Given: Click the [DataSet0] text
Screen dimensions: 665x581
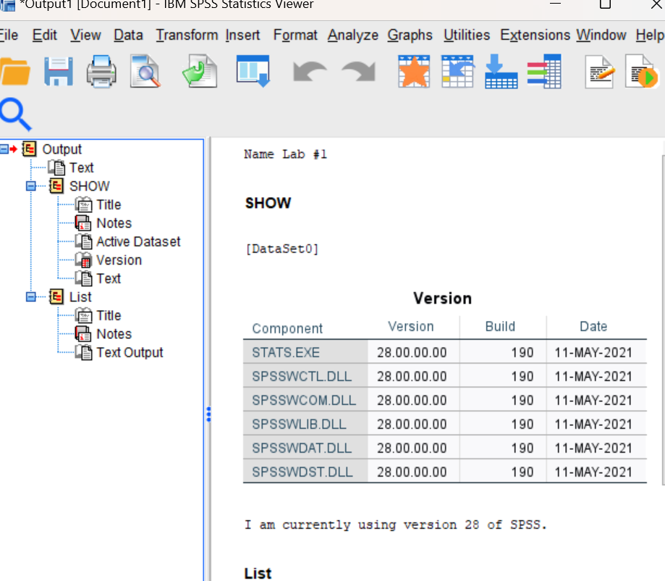Looking at the screenshot, I should [x=282, y=248].
